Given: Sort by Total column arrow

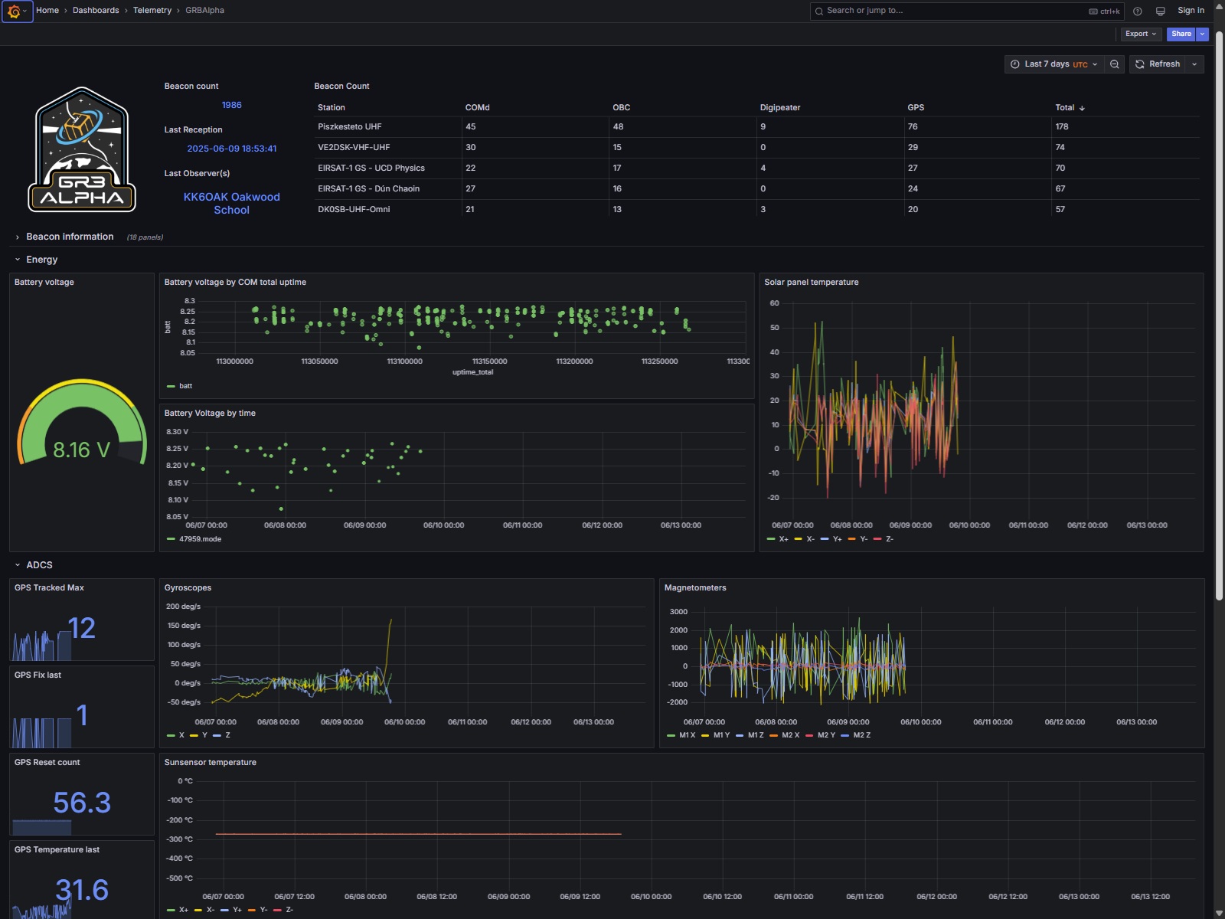Looking at the screenshot, I should [1082, 108].
